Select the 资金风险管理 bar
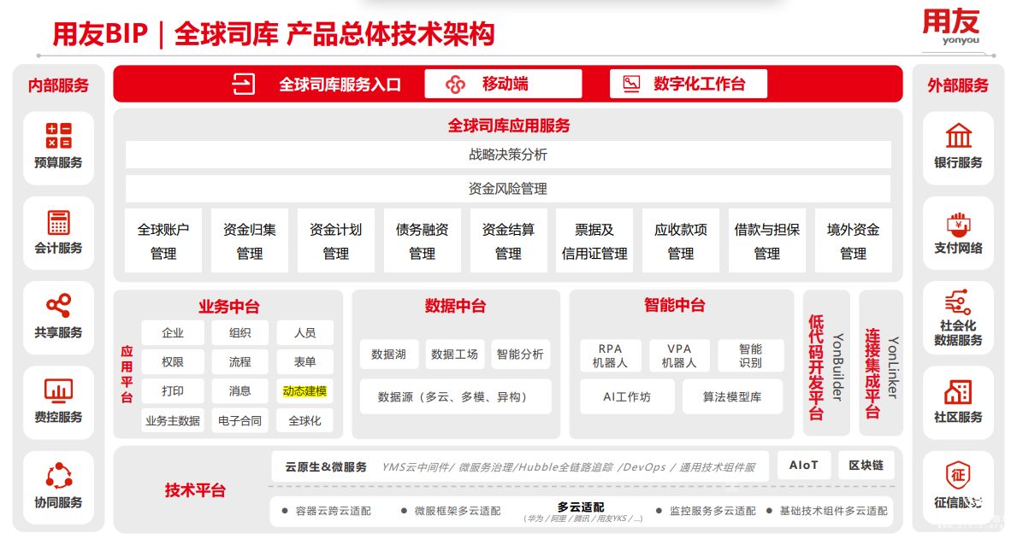The height and width of the screenshot is (539, 1023). [507, 189]
